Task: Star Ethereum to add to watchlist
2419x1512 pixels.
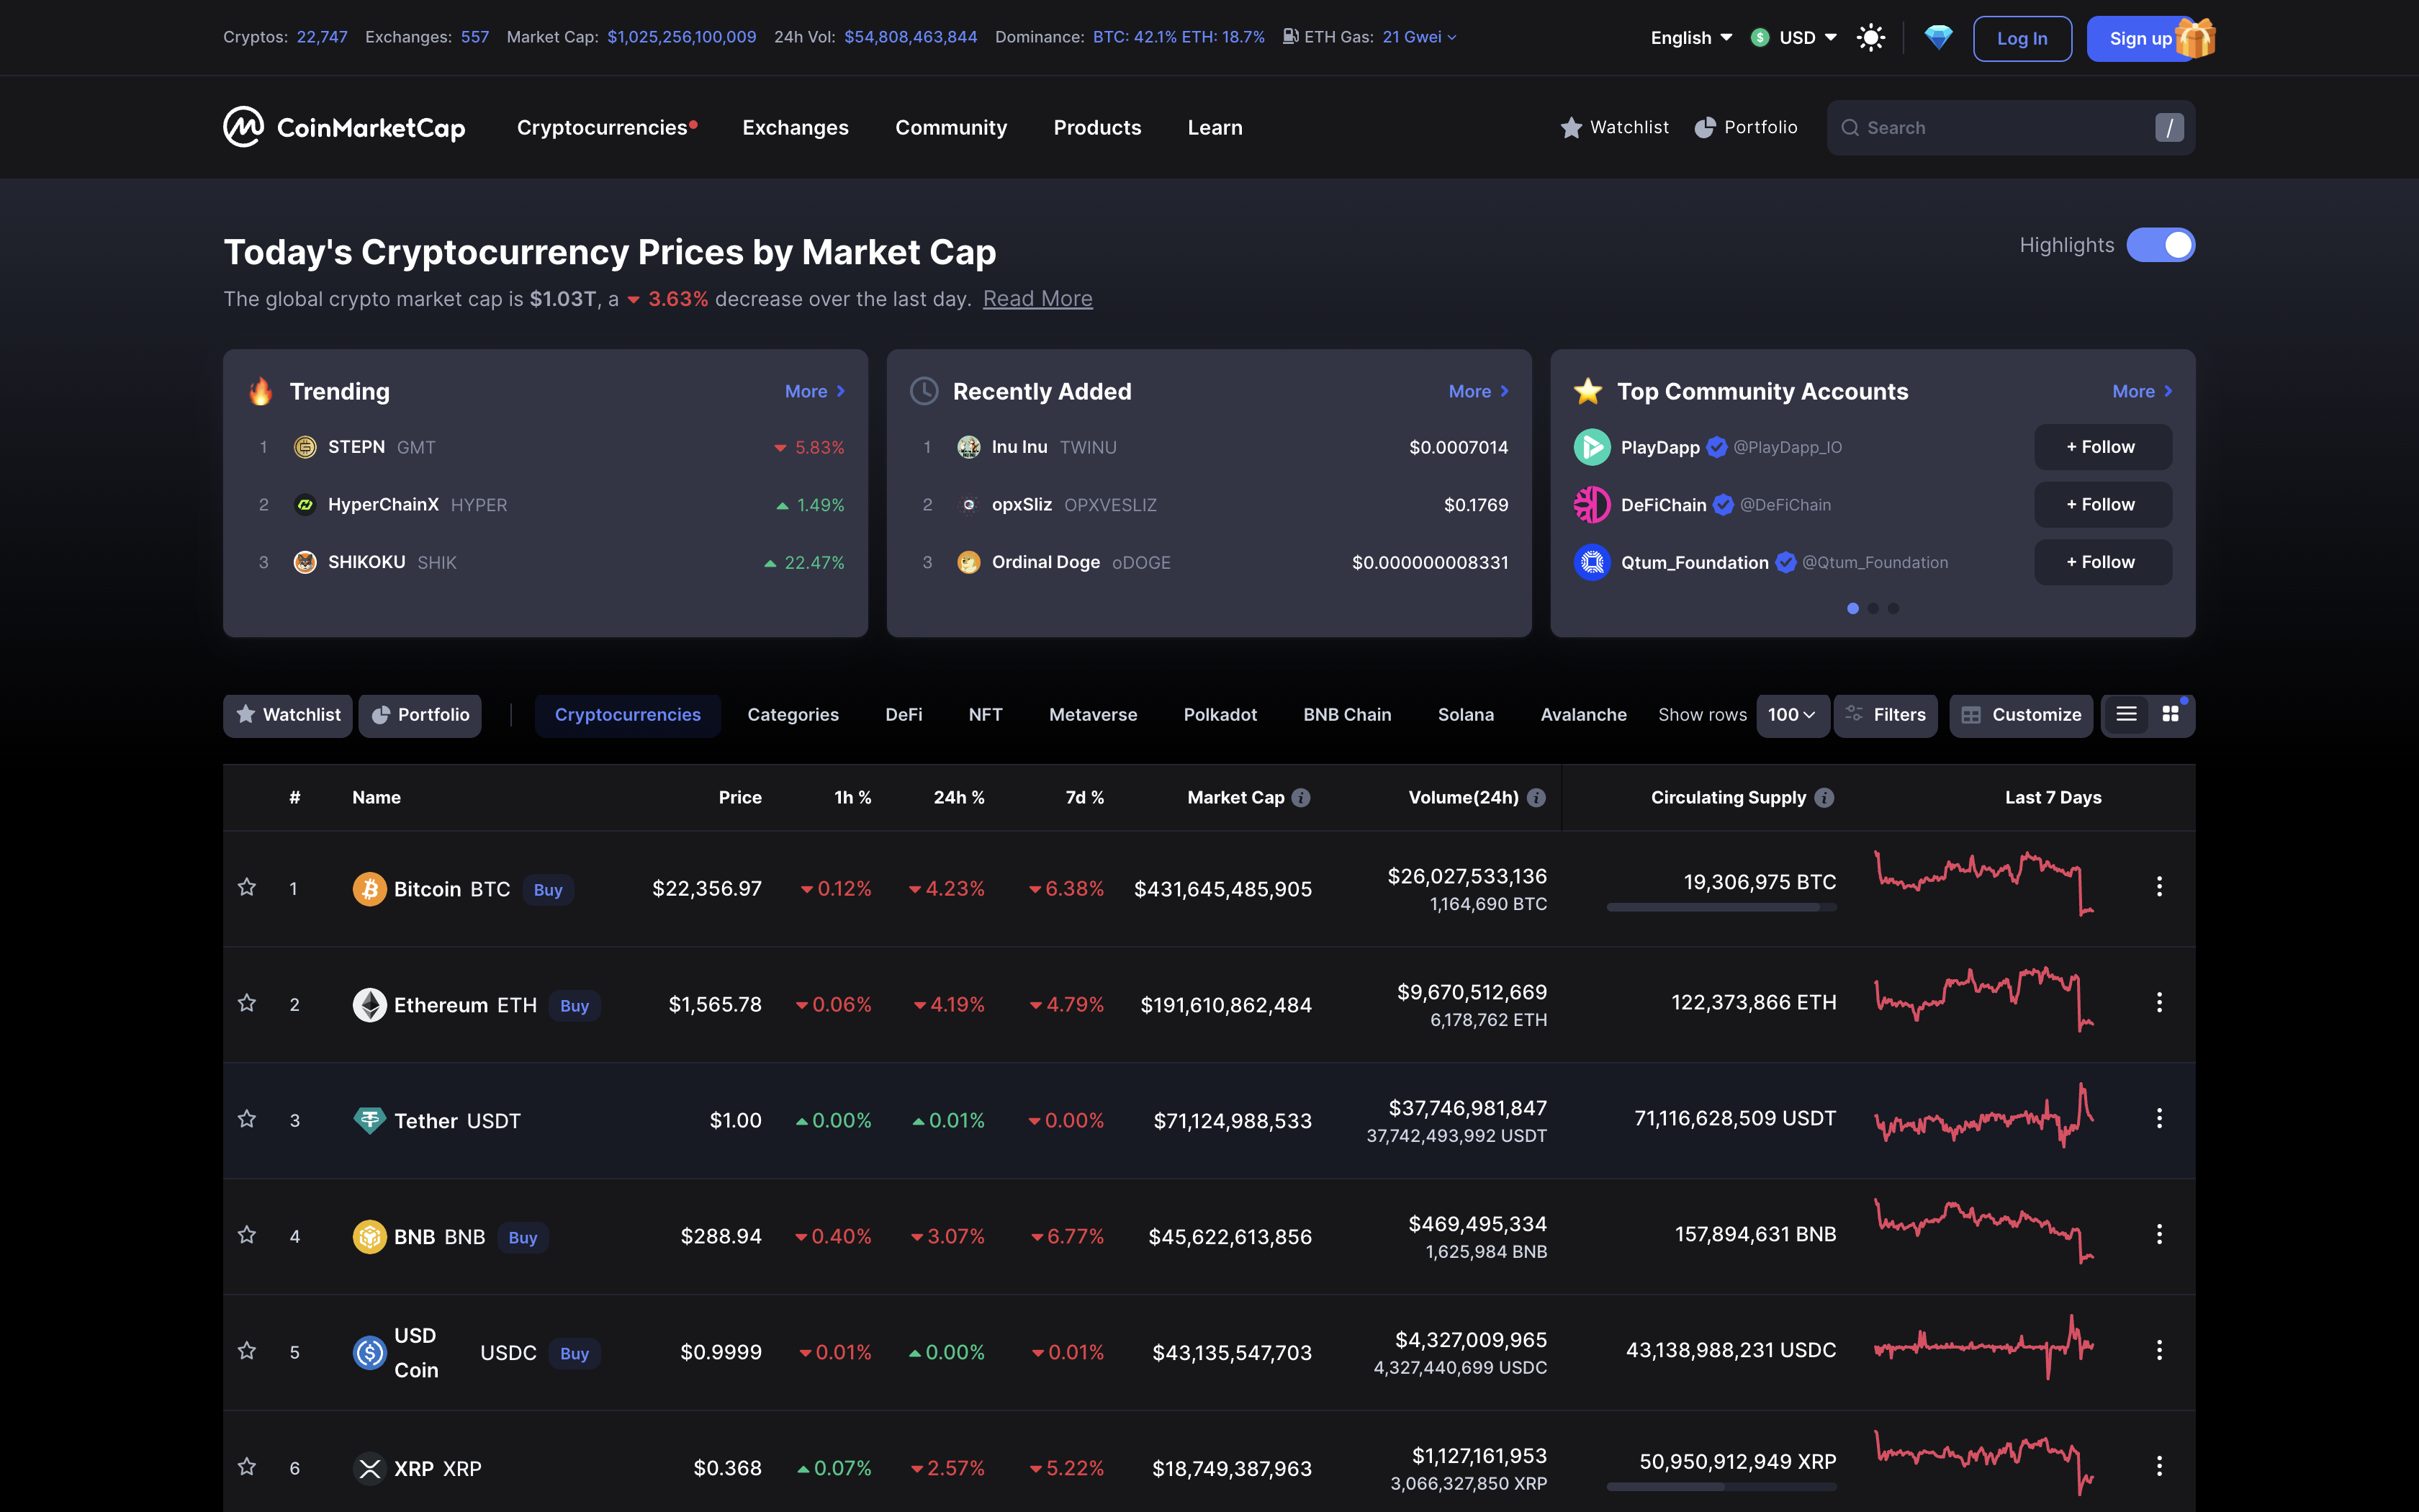Action: [x=247, y=1003]
